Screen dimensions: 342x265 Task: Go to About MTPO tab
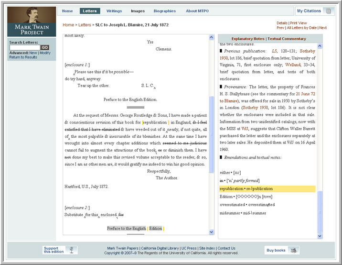coord(197,11)
